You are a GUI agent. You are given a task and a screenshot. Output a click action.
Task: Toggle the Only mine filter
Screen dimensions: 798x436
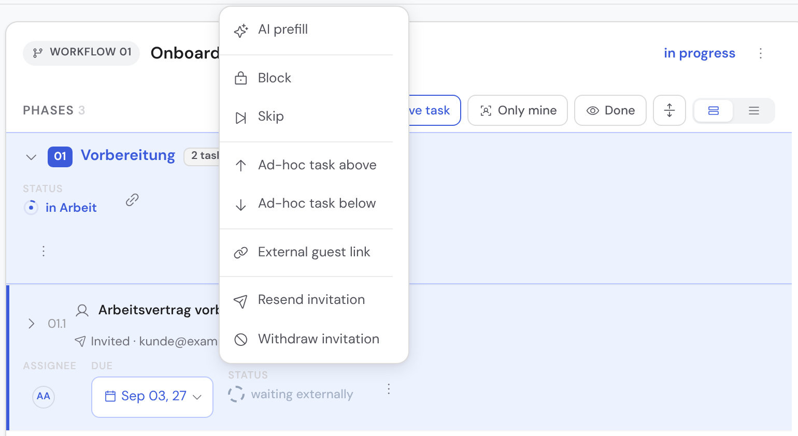pyautogui.click(x=518, y=110)
